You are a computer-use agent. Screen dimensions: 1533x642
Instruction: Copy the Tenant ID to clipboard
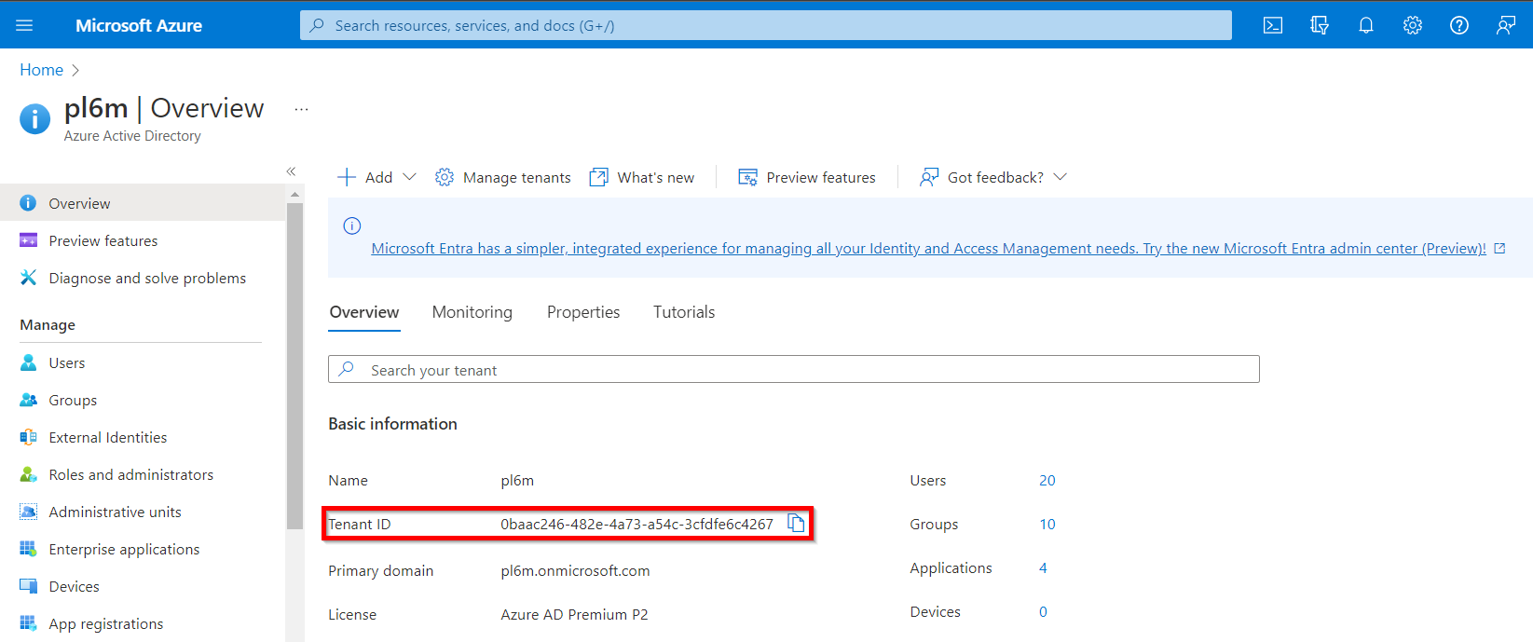click(x=796, y=523)
